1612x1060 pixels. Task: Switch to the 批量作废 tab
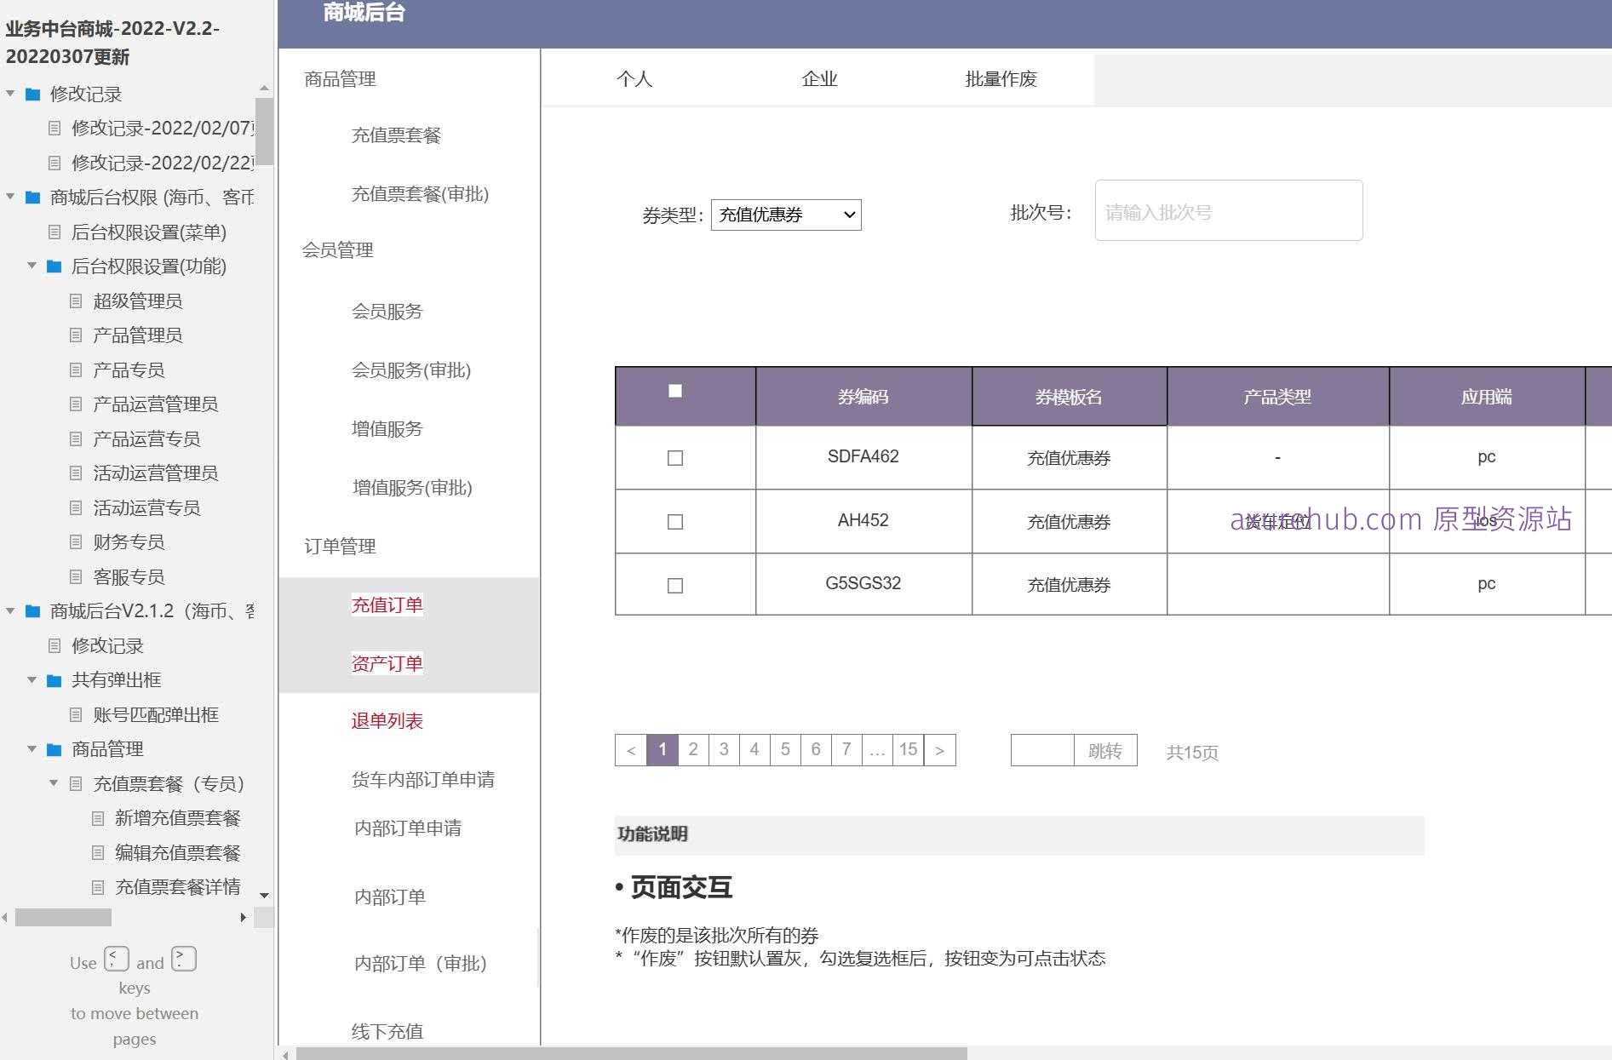[x=1000, y=78]
